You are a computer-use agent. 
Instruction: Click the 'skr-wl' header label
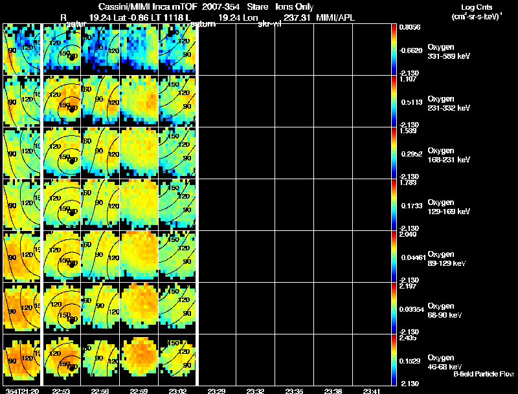[269, 24]
